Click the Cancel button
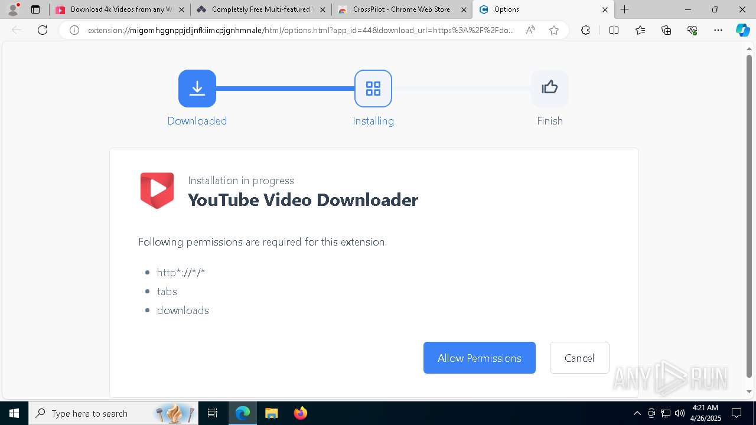 point(579,358)
